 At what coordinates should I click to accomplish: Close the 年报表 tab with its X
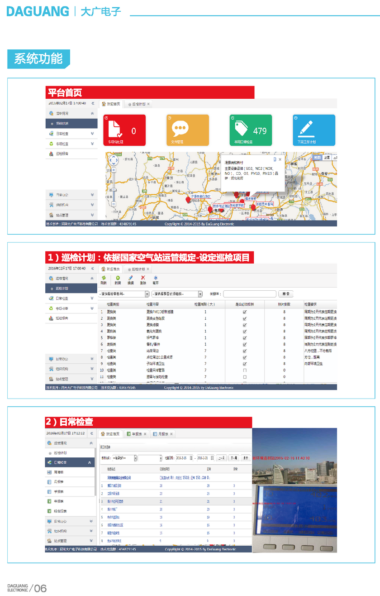[x=146, y=434]
